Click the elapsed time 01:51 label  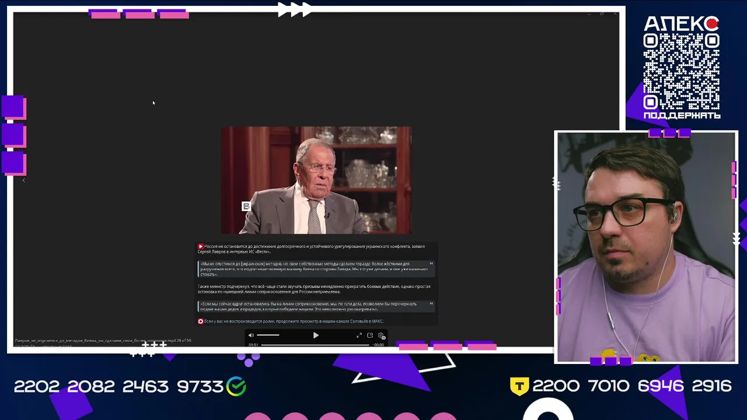253,345
